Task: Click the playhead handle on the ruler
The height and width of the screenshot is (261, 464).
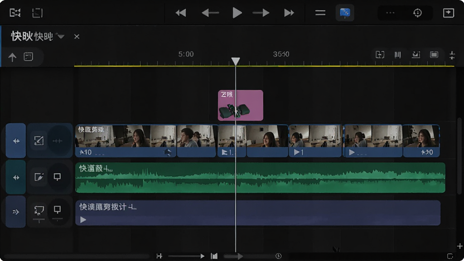Action: point(236,61)
